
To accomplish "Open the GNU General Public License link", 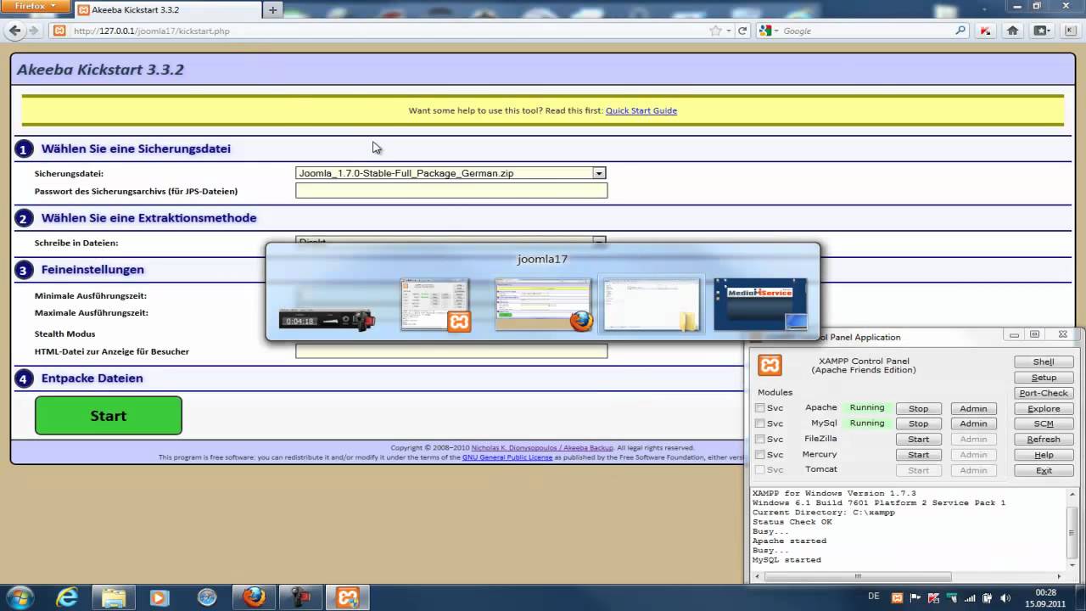I will pyautogui.click(x=507, y=457).
